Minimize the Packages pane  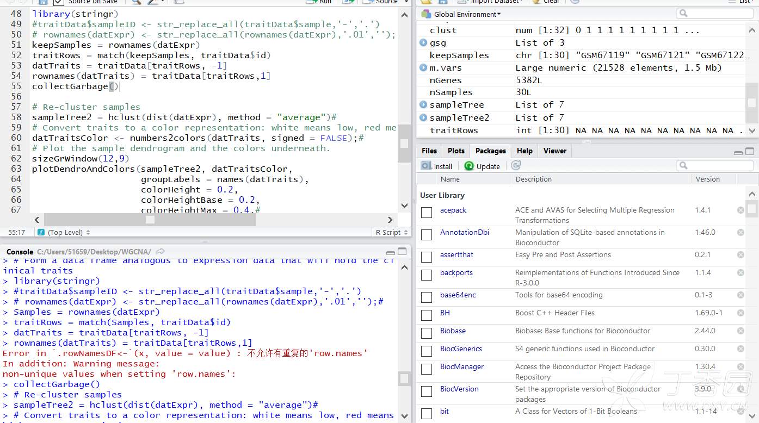click(x=738, y=152)
